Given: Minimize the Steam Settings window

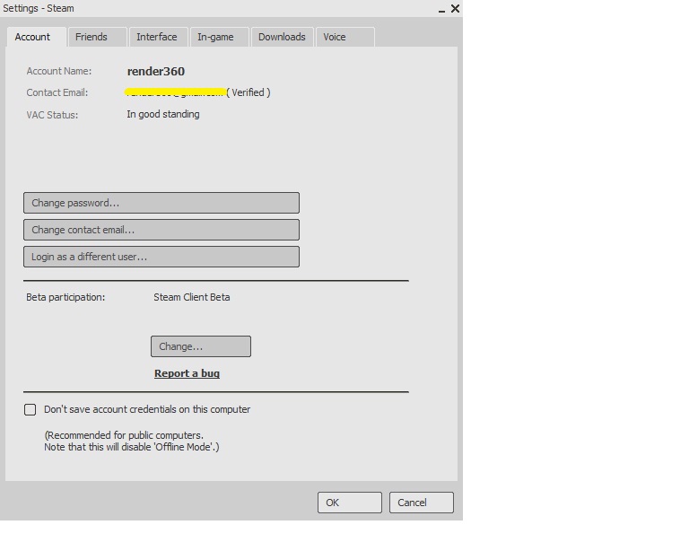Looking at the screenshot, I should coord(441,9).
